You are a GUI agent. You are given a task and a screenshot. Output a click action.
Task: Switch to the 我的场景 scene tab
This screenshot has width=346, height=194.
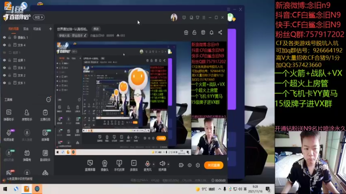[13, 29]
